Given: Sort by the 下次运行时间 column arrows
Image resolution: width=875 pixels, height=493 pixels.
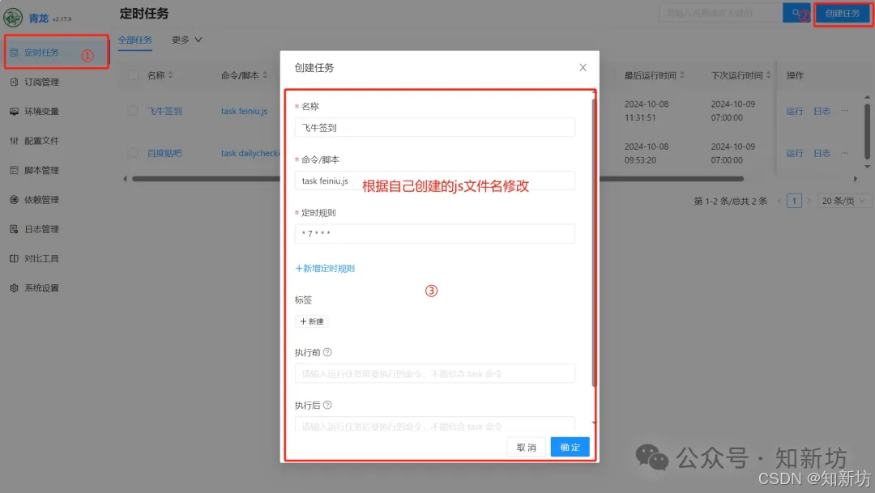Looking at the screenshot, I should (x=768, y=75).
